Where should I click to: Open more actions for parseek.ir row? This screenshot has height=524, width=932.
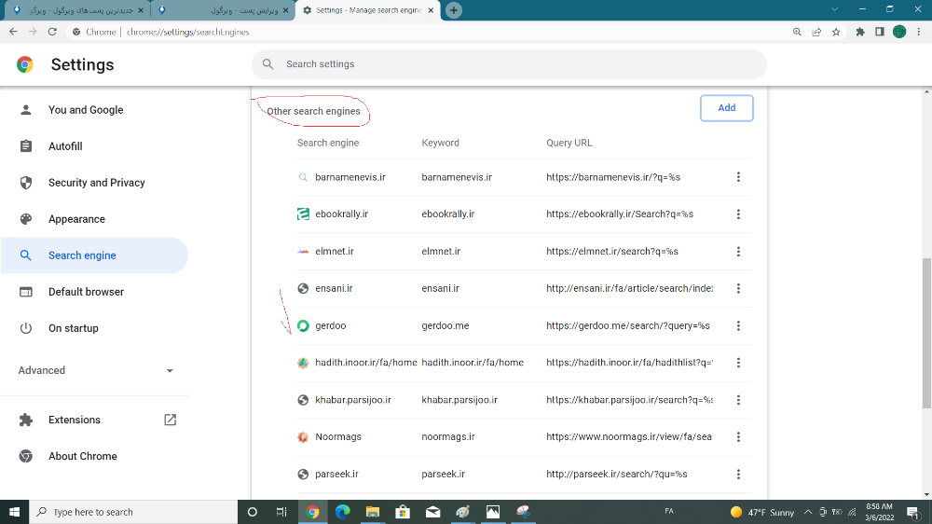738,474
